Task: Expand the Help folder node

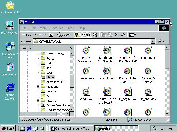Action: click(x=38, y=63)
